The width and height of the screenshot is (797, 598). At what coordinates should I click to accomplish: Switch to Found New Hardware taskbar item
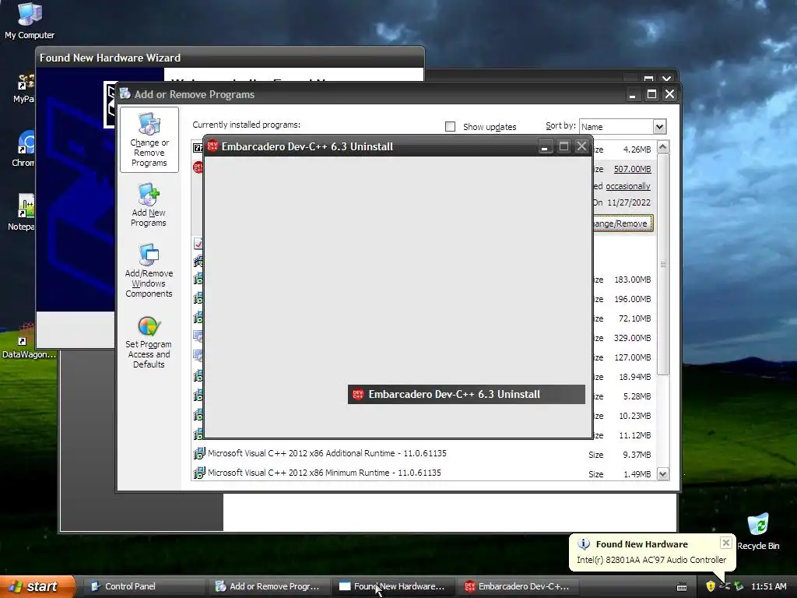[393, 586]
